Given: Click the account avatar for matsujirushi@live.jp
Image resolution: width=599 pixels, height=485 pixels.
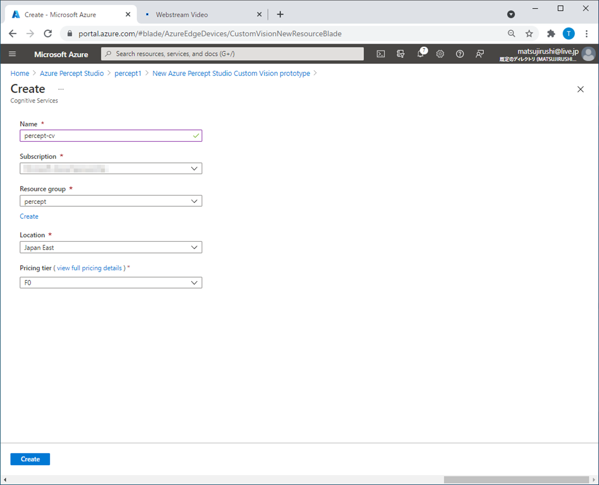Looking at the screenshot, I should point(588,54).
